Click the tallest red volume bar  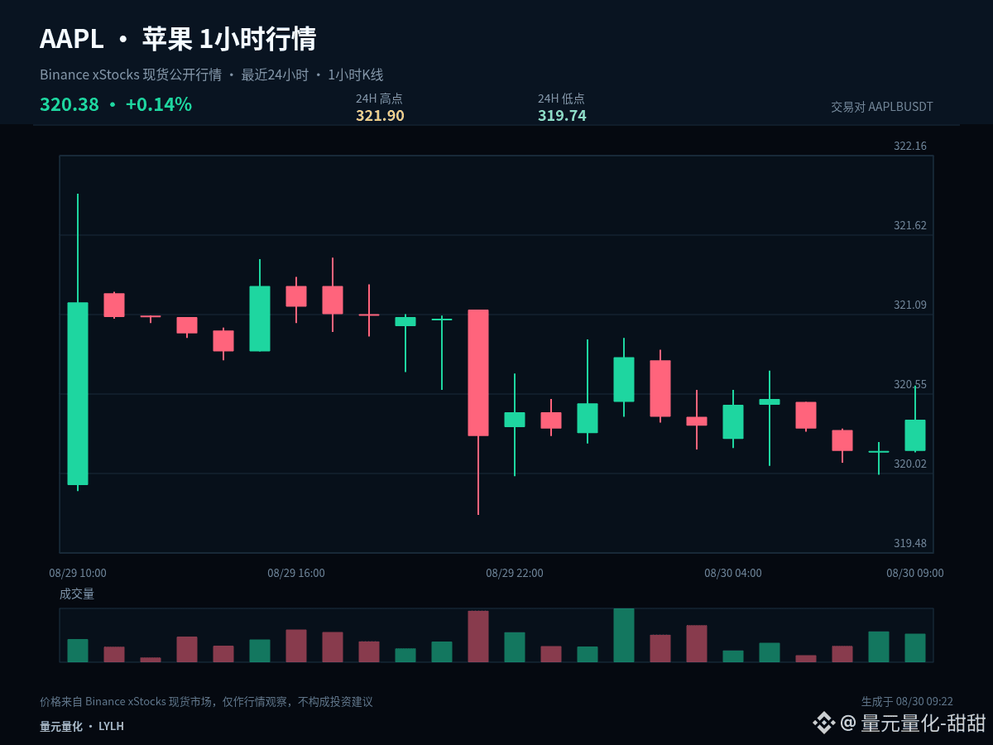coord(478,637)
